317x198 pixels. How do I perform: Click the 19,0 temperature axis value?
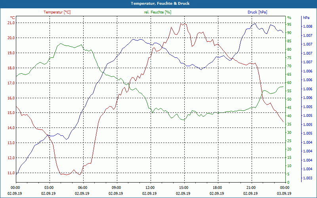pyautogui.click(x=11, y=53)
